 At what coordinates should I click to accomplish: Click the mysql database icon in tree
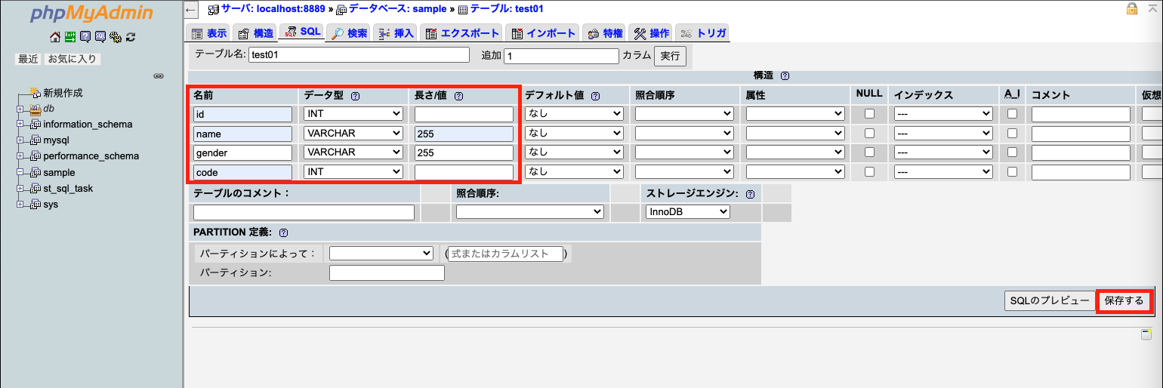[35, 140]
